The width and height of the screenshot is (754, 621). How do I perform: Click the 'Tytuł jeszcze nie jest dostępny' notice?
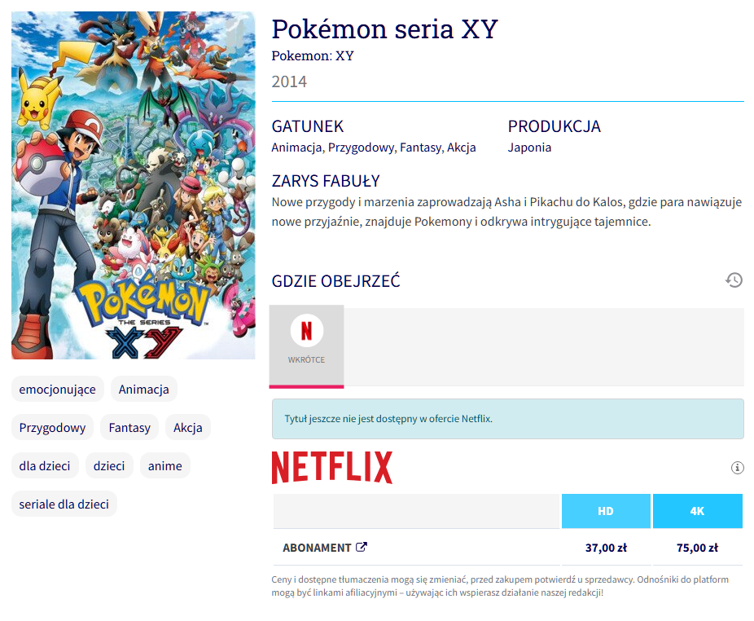pos(508,419)
